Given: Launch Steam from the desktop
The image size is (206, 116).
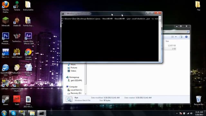Looking at the screenshot, I should coord(5,100).
